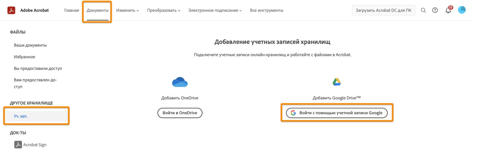Open Вы предоставили доступ in sidebar

coord(38,68)
